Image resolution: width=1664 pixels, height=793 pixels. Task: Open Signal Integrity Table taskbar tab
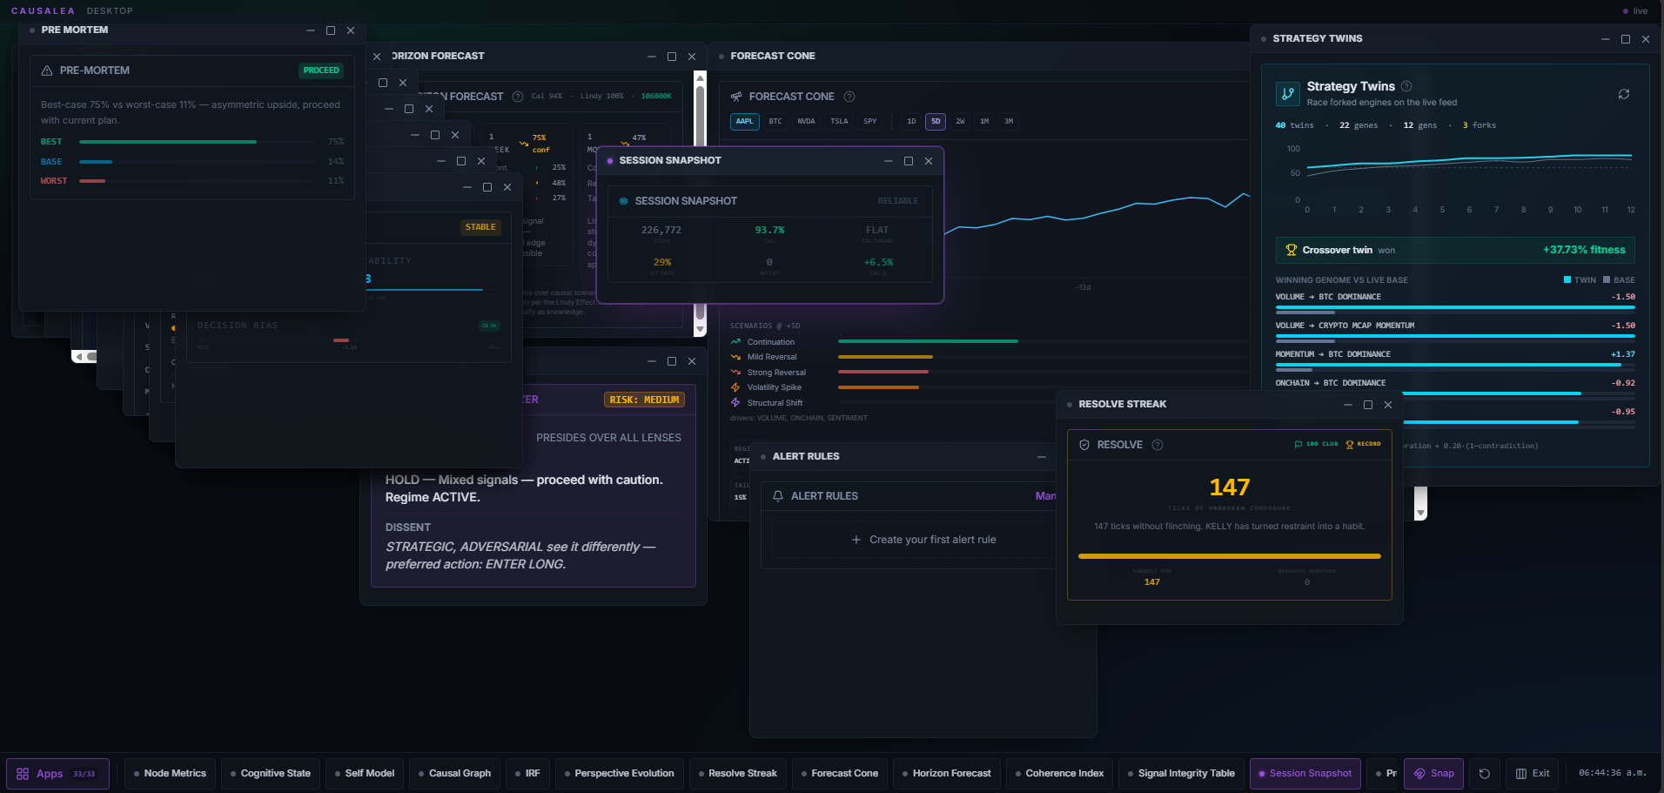pos(1181,774)
